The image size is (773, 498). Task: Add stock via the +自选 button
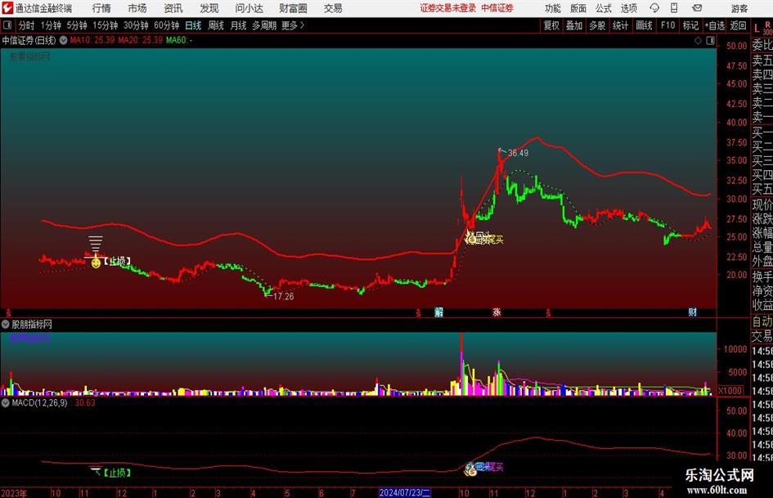714,25
